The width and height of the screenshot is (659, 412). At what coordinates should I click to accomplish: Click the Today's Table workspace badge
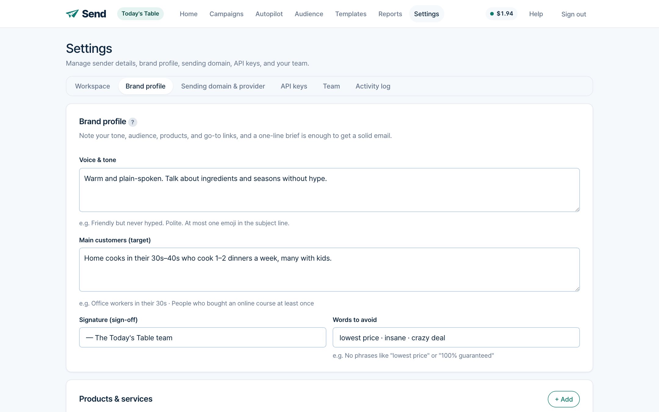coord(140,14)
